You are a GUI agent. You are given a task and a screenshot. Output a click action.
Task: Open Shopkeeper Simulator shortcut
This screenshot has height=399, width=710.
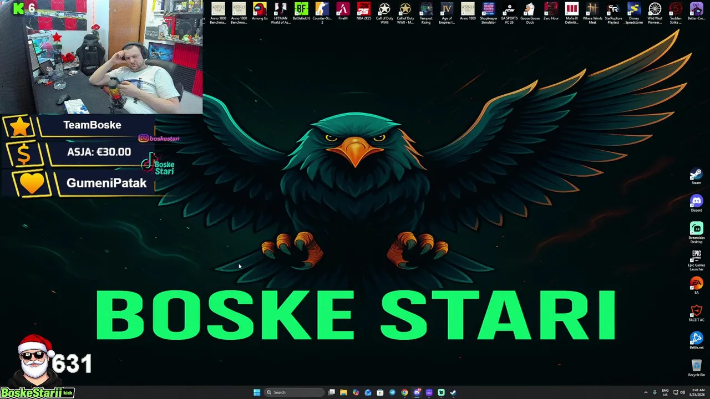[x=488, y=13]
